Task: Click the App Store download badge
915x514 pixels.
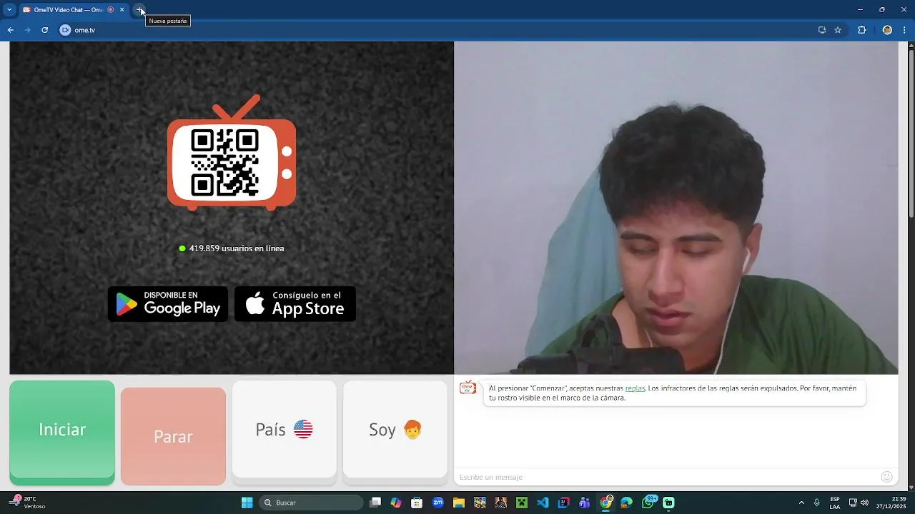Action: [295, 304]
